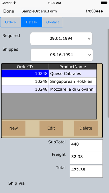The image size is (109, 193).
Task: Select the Mozzarella di Giovanni row
Action: [x=49, y=89]
